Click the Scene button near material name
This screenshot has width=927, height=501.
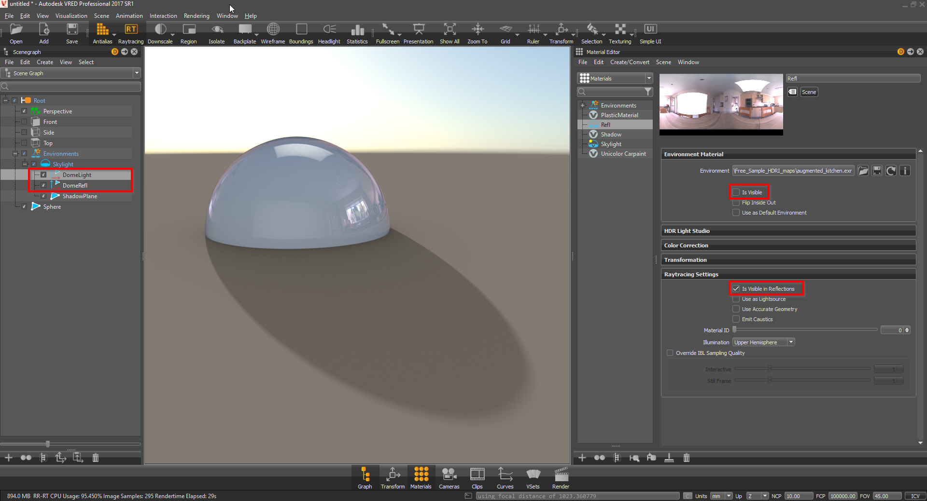[809, 92]
